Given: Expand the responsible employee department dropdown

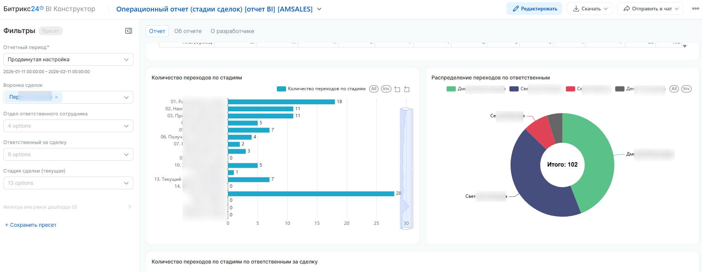Looking at the screenshot, I should [x=68, y=126].
